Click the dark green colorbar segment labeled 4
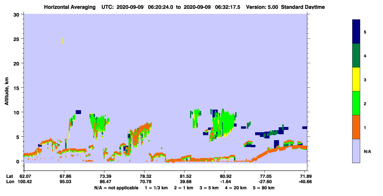 [356, 56]
